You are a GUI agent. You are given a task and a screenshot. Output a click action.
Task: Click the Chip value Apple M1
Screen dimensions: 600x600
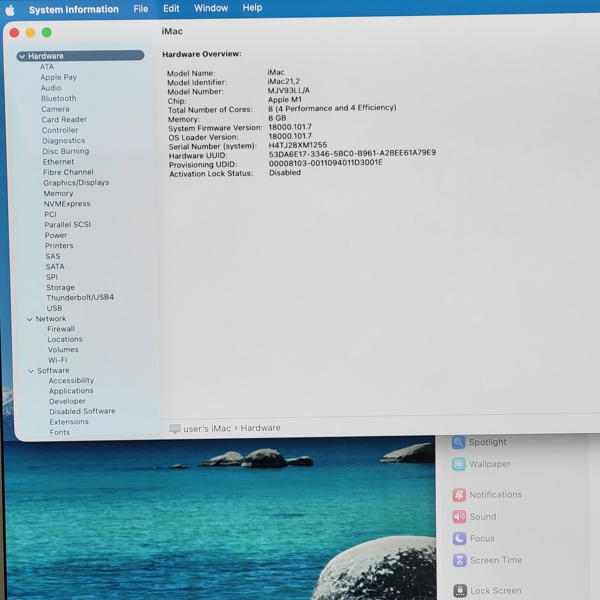point(285,100)
